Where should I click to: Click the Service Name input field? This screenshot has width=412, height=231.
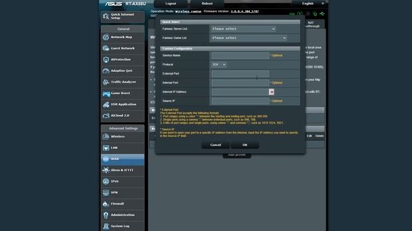click(x=240, y=55)
